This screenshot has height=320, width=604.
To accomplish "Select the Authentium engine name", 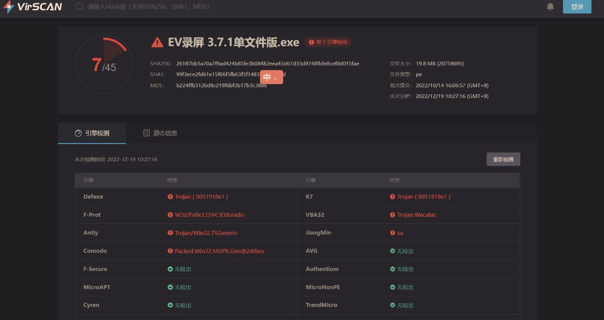I will tap(322, 269).
